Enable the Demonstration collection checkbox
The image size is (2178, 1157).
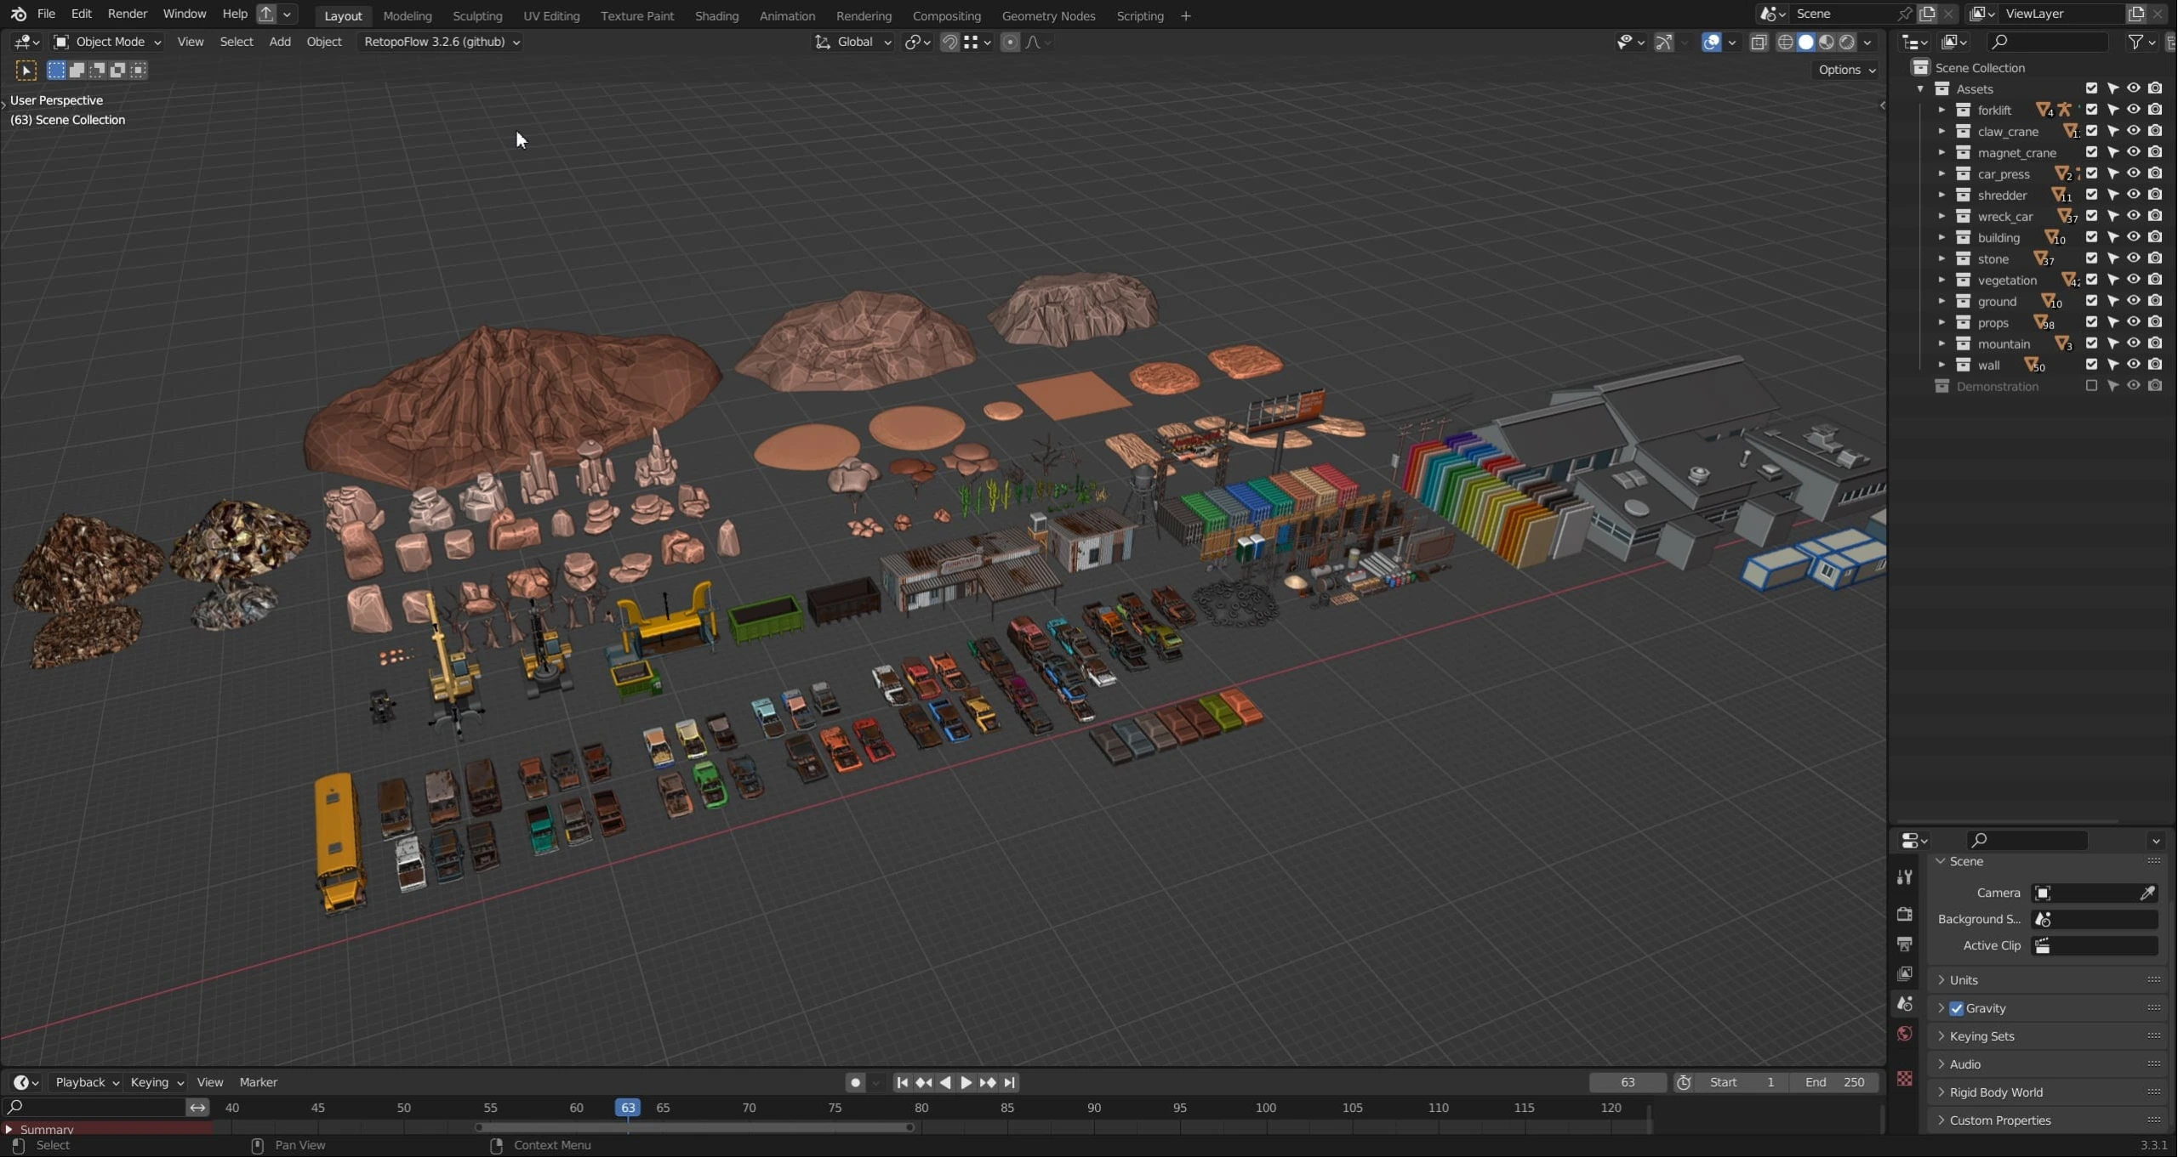[2091, 386]
